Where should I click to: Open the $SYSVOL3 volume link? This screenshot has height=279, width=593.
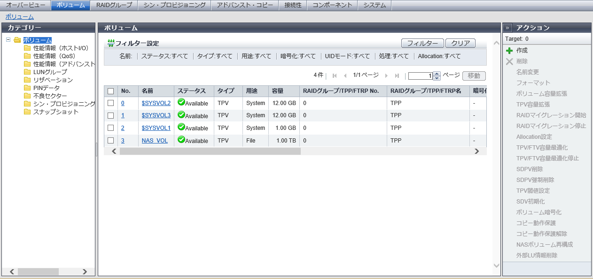[156, 115]
